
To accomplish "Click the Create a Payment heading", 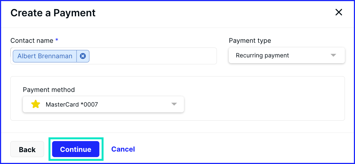I will tap(53, 13).
